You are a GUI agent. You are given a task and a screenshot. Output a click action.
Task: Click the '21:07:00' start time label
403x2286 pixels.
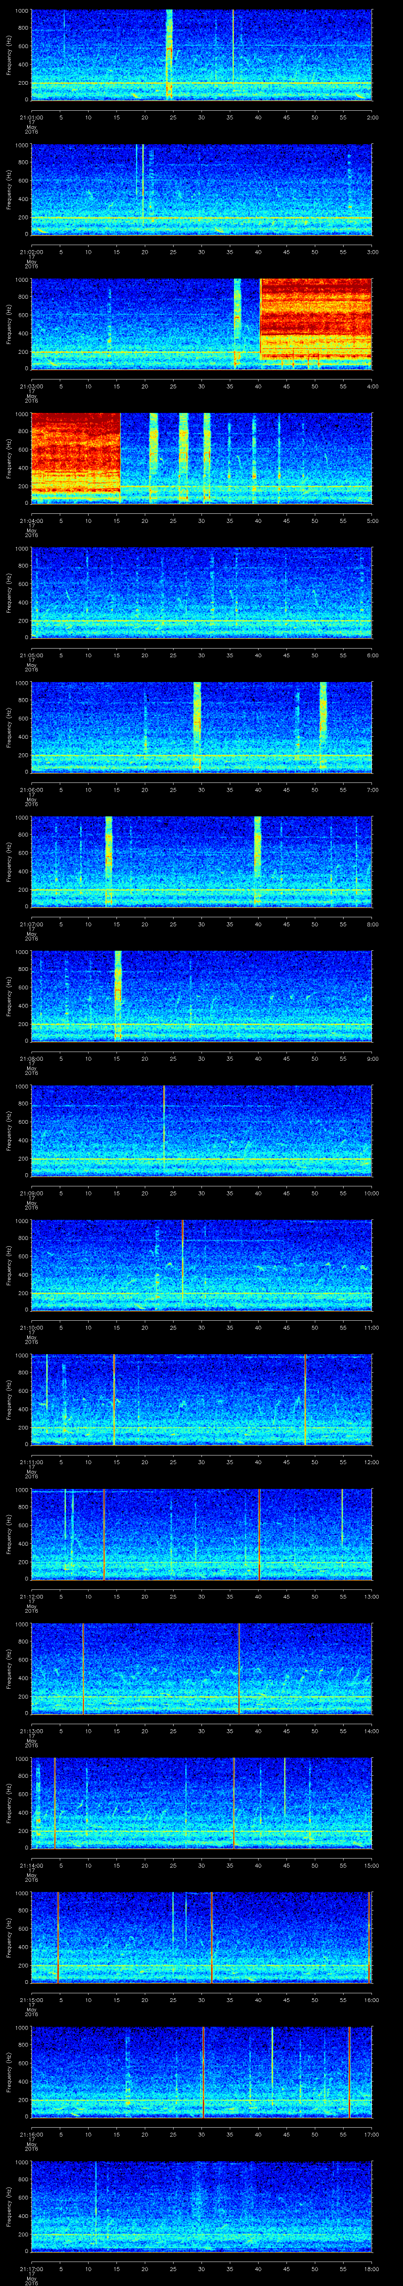tap(31, 924)
